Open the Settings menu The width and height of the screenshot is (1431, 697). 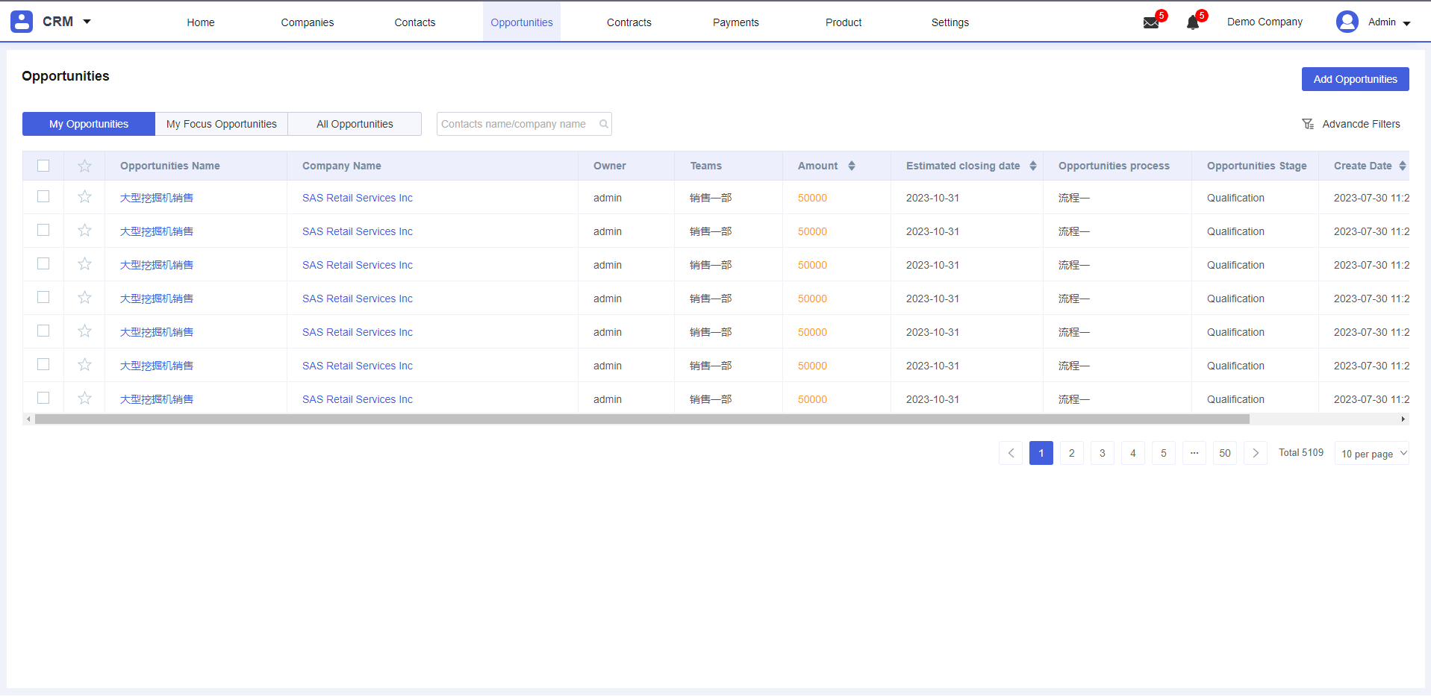tap(950, 22)
